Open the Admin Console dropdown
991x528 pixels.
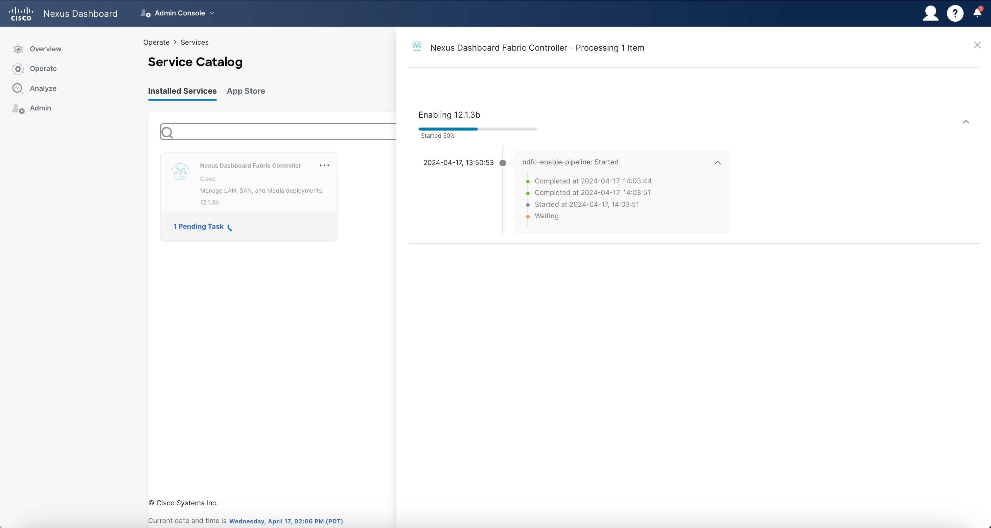coord(177,13)
